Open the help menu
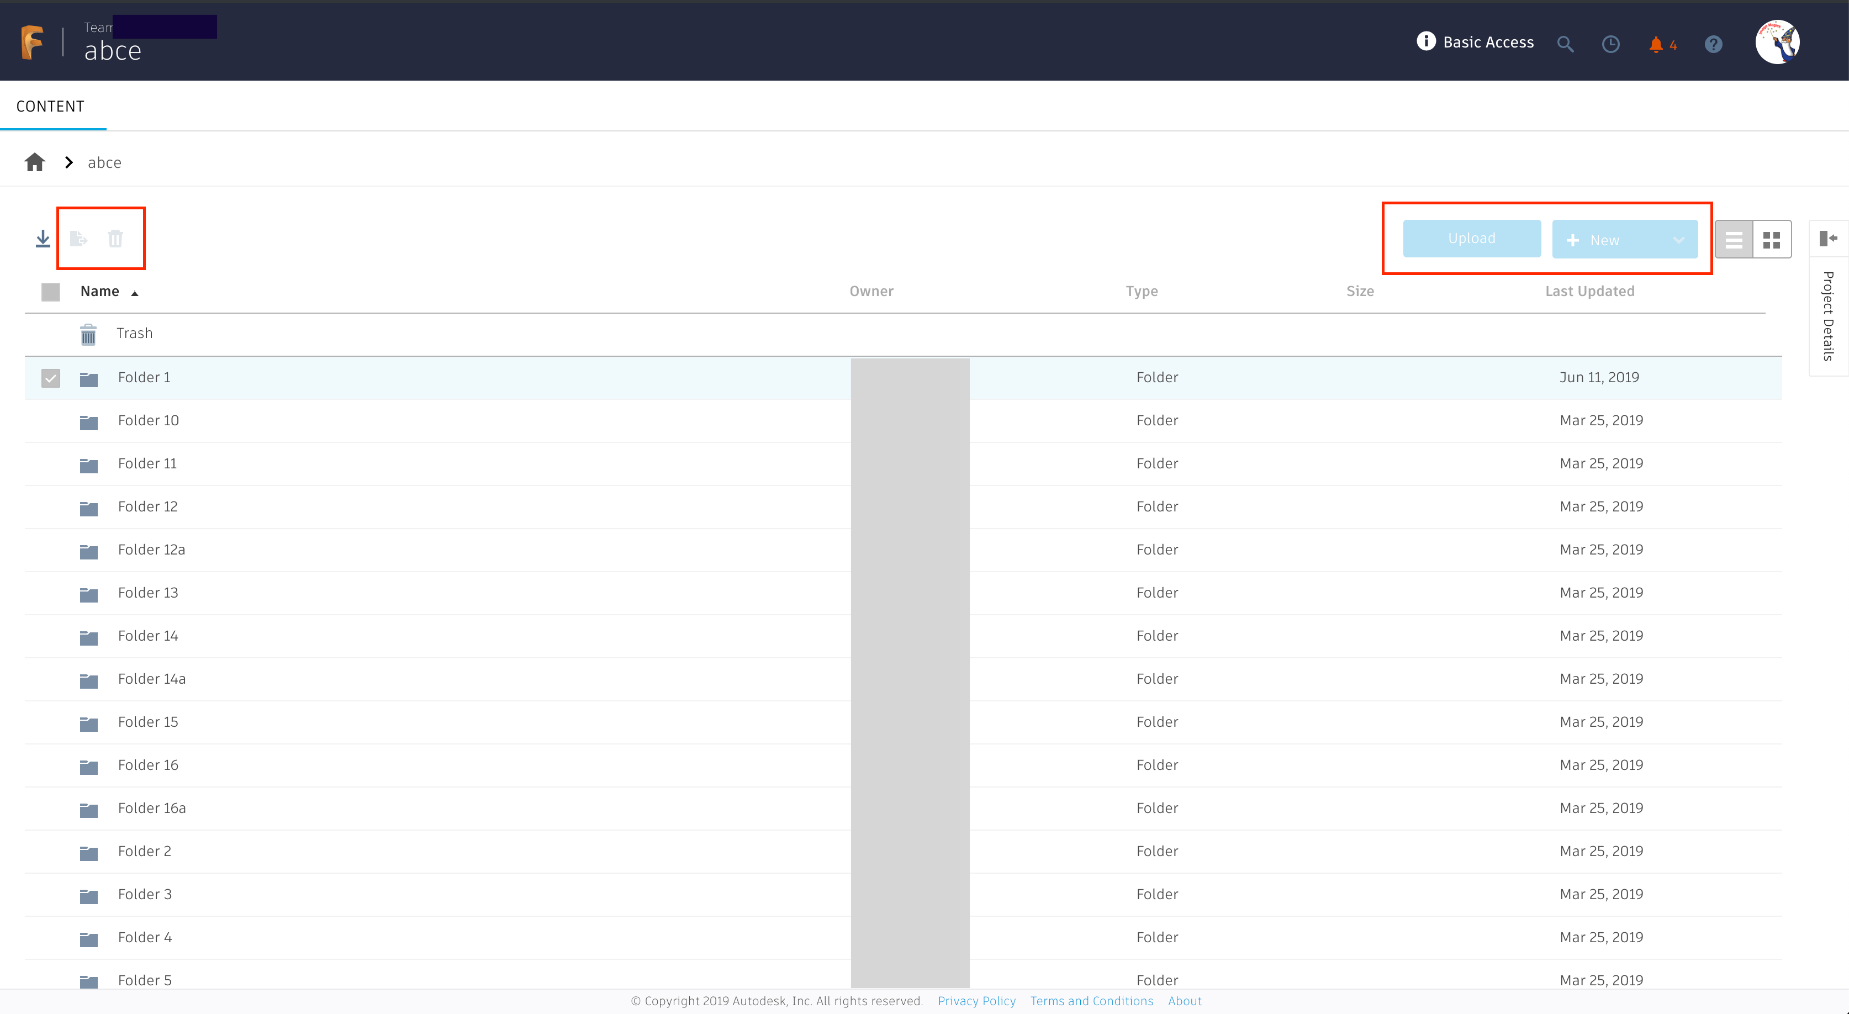Image resolution: width=1849 pixels, height=1014 pixels. point(1714,43)
